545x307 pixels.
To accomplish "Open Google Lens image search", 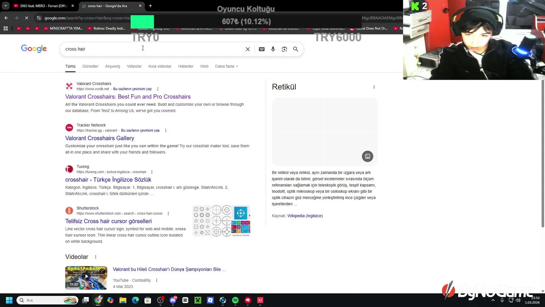I will pyautogui.click(x=284, y=49).
